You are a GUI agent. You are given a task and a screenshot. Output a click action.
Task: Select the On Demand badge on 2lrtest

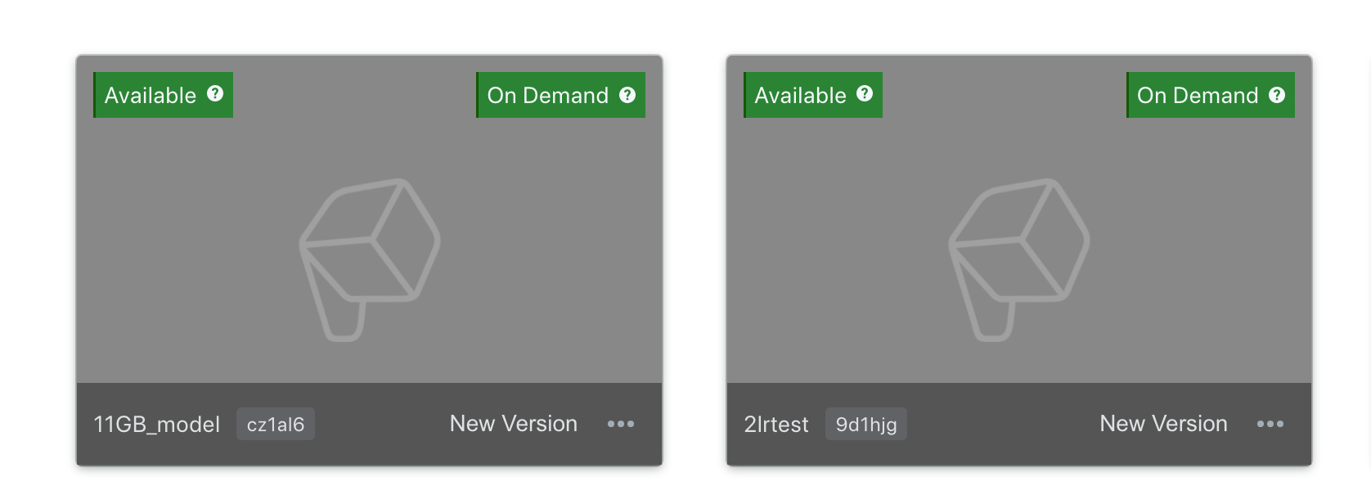coord(1210,95)
